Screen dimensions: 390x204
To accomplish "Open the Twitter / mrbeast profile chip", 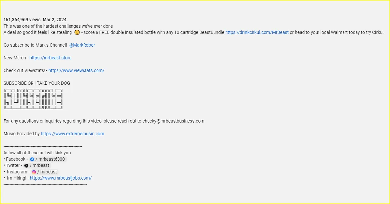I will pos(37,165).
